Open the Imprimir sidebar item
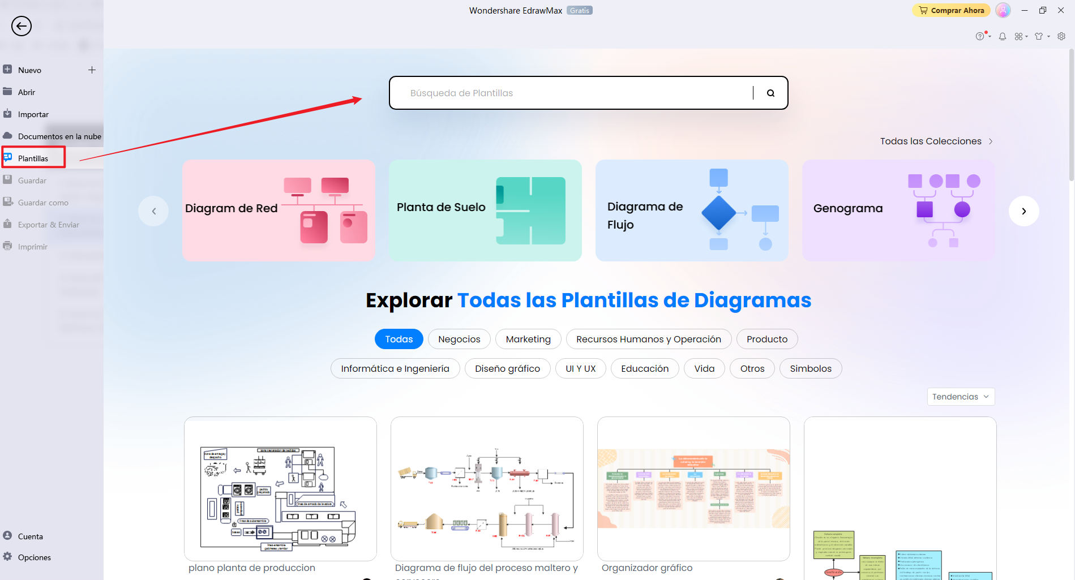Viewport: 1075px width, 580px height. 33,246
